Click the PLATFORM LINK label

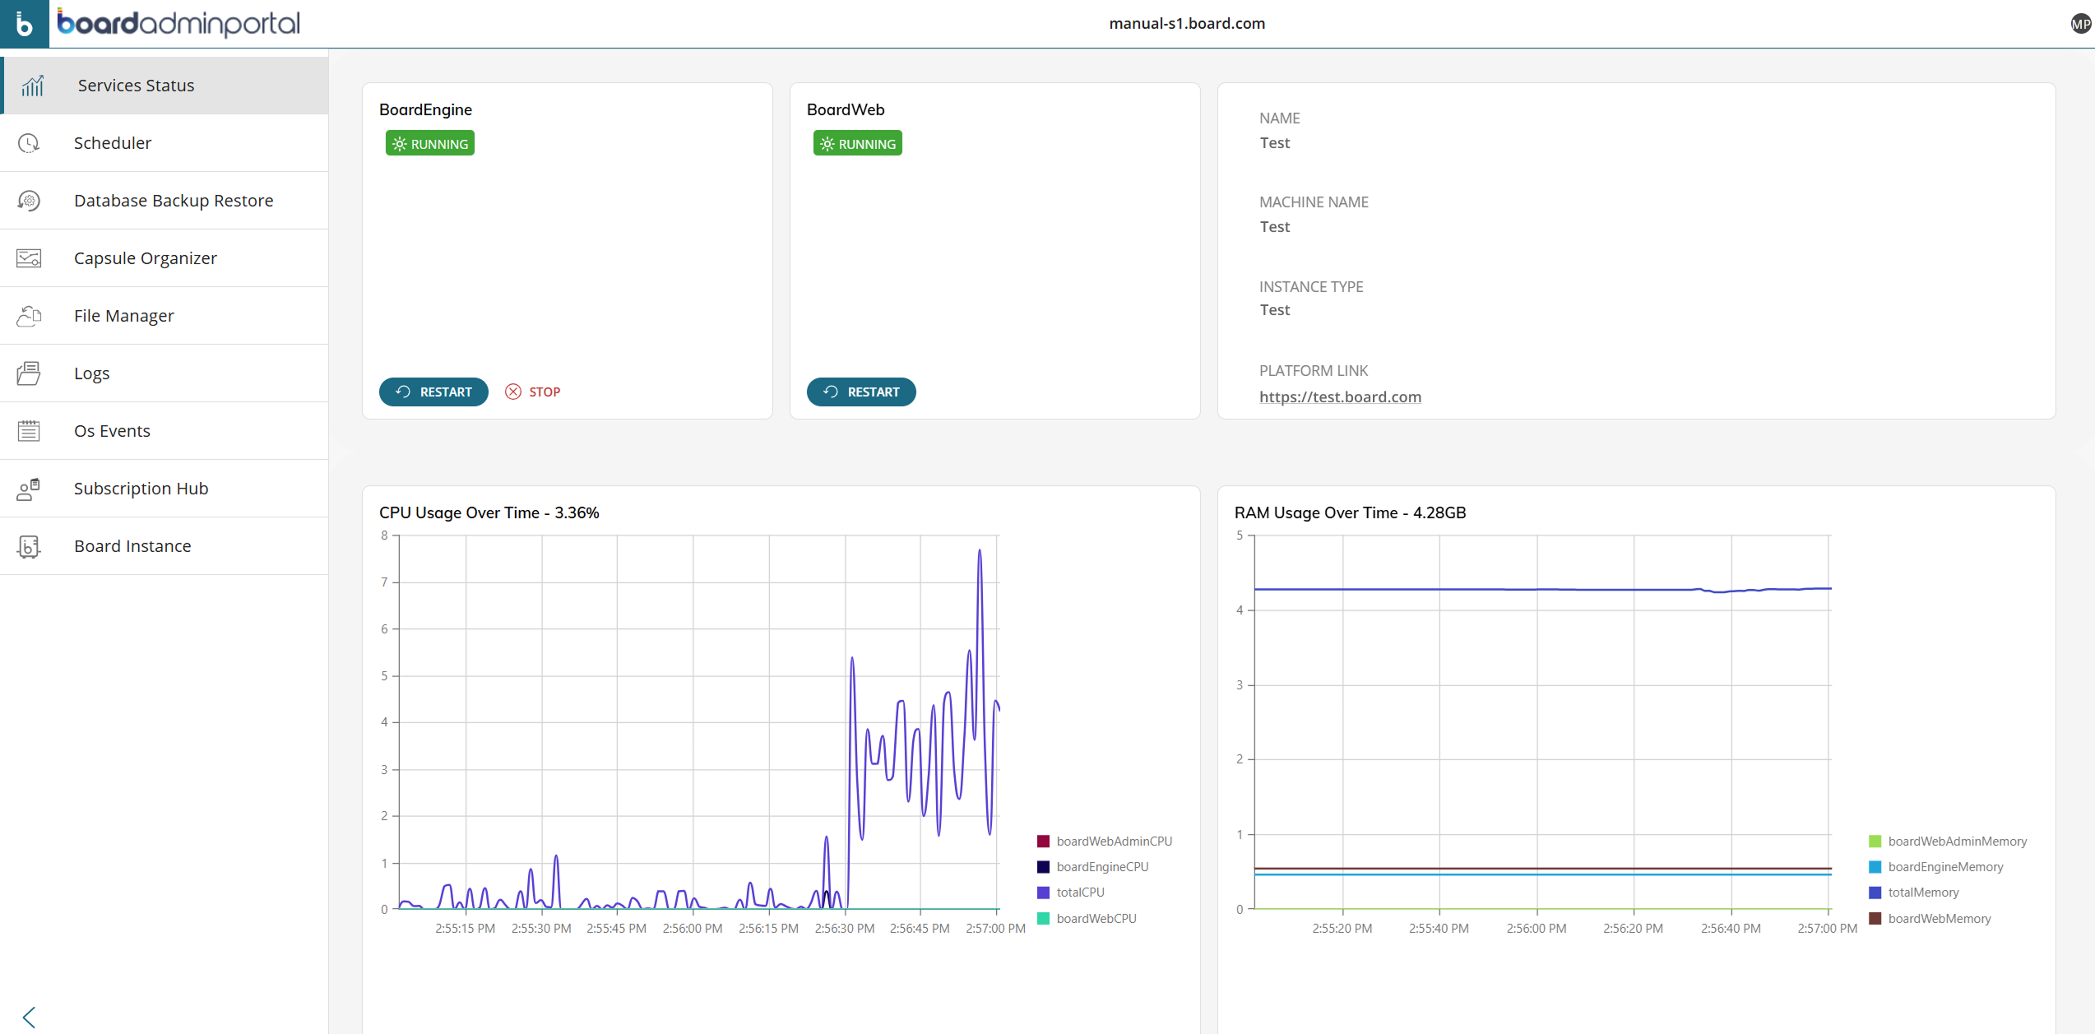click(1314, 370)
